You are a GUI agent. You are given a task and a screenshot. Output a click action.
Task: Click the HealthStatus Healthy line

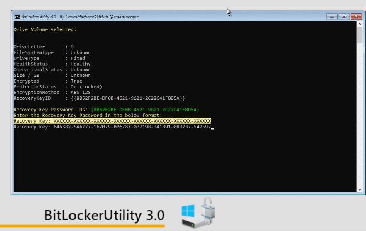pyautogui.click(x=52, y=64)
